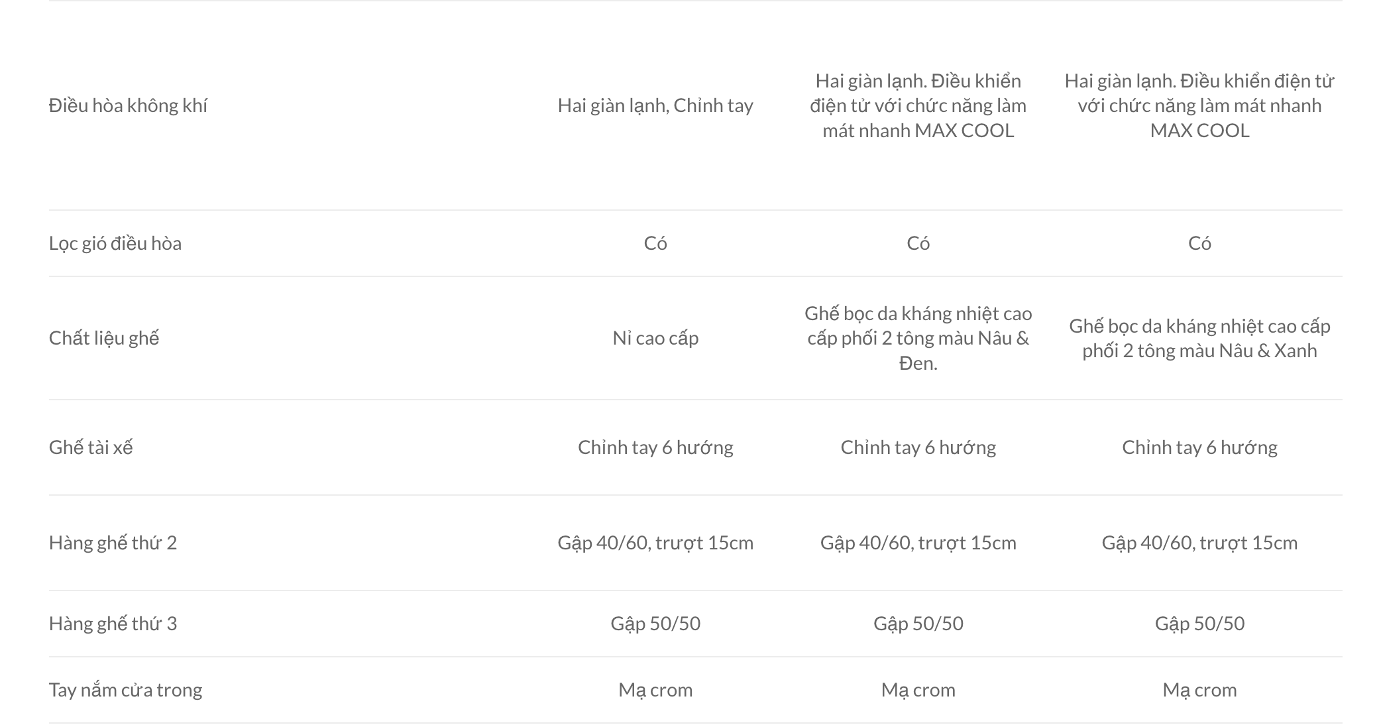Image resolution: width=1381 pixels, height=725 pixels.
Task: Click the "Nỉ cao cấp" seat material cell
Action: [655, 338]
